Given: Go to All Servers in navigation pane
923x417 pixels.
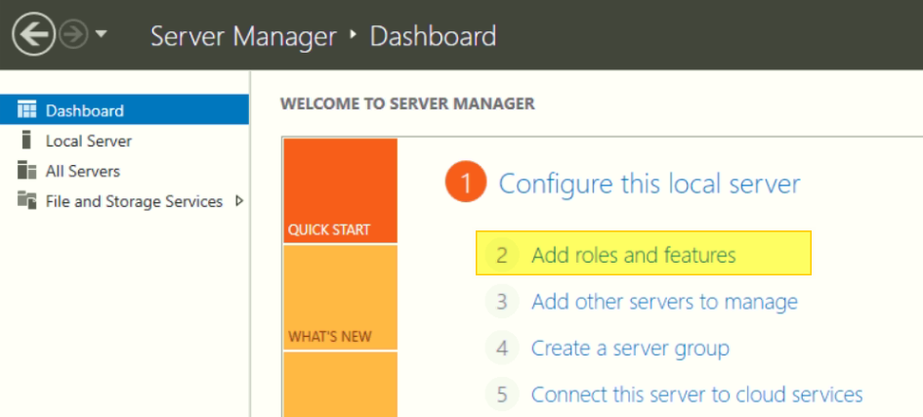Looking at the screenshot, I should pyautogui.click(x=83, y=171).
